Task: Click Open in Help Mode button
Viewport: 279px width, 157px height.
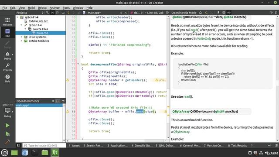Action: pyautogui.click(x=184, y=13)
